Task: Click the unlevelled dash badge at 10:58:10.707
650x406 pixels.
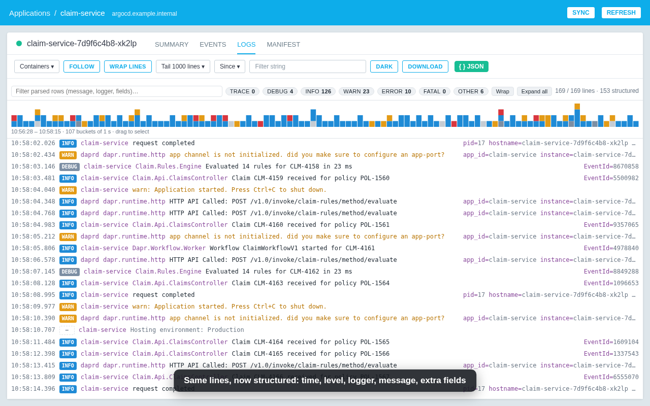Action: 67,330
